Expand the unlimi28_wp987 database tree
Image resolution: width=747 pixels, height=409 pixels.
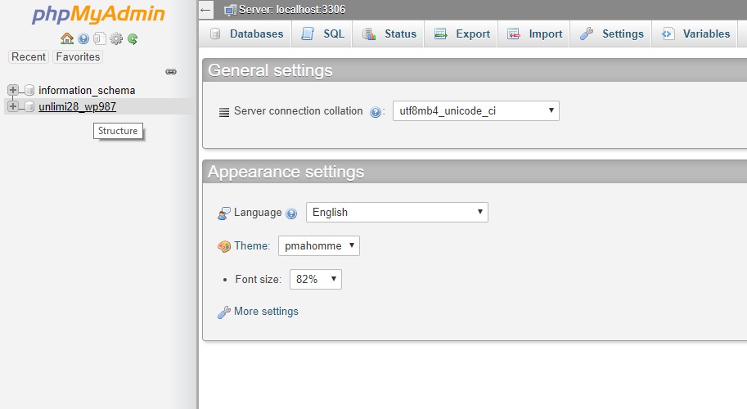coord(13,106)
